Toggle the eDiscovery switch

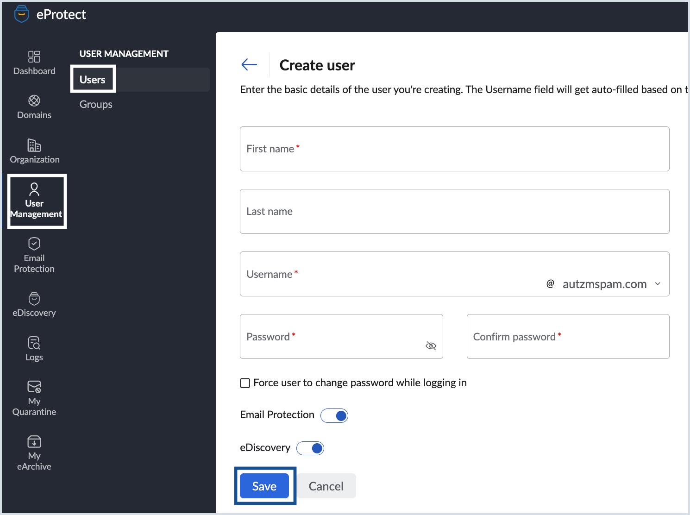pyautogui.click(x=310, y=448)
